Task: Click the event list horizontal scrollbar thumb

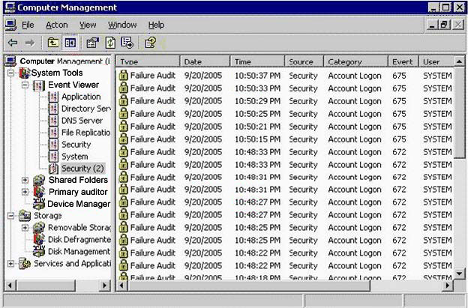Action: tap(249, 286)
